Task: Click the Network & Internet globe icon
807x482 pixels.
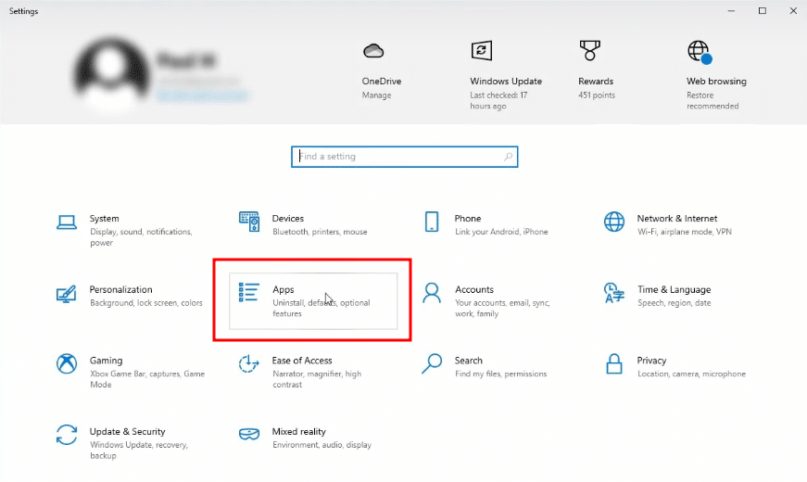Action: [614, 222]
